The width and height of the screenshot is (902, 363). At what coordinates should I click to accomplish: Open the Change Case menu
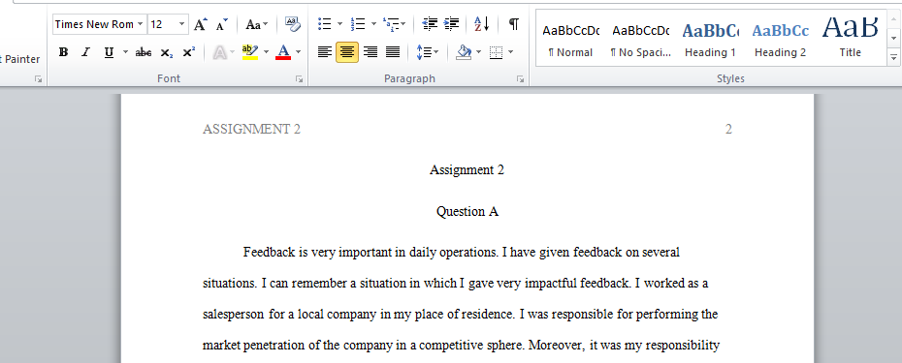(x=257, y=24)
